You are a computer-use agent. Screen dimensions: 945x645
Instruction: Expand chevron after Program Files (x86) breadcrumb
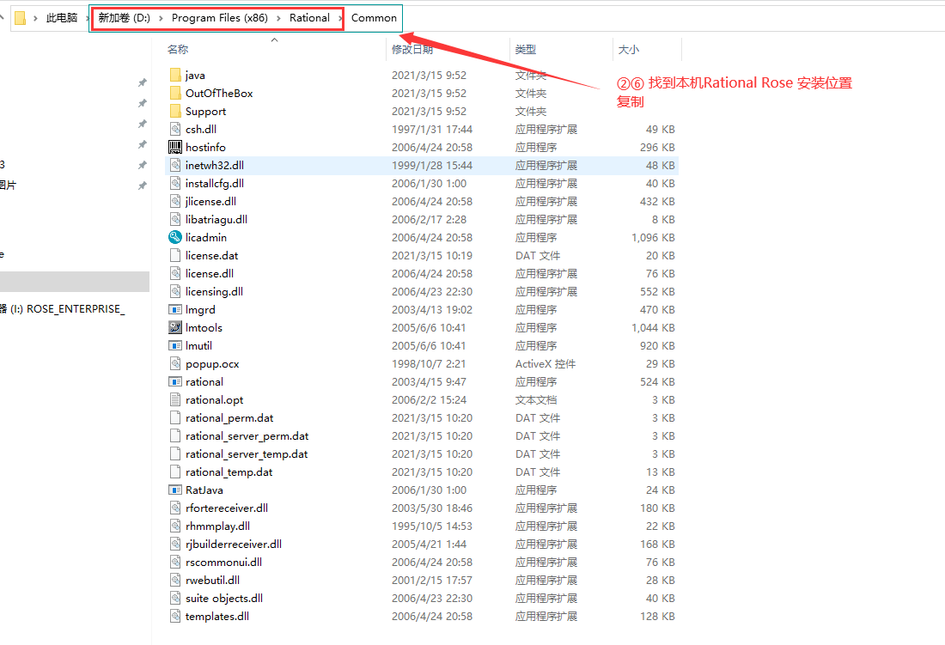[x=278, y=18]
